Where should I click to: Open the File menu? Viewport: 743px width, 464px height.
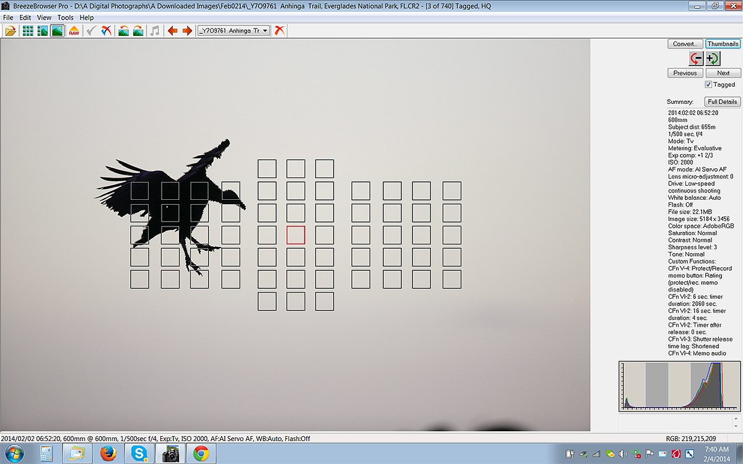[x=8, y=18]
